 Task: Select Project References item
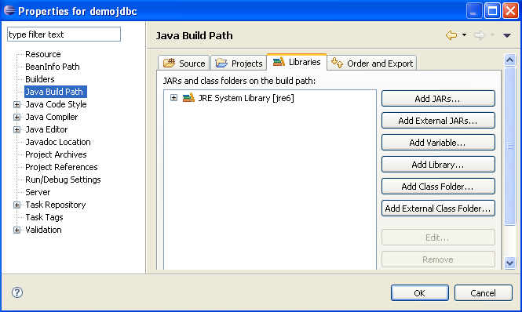[61, 167]
